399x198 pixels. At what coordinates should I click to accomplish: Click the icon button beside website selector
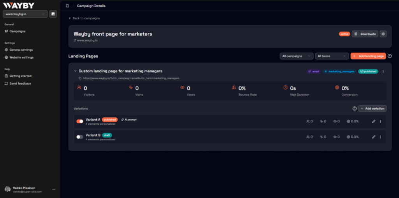click(x=53, y=14)
